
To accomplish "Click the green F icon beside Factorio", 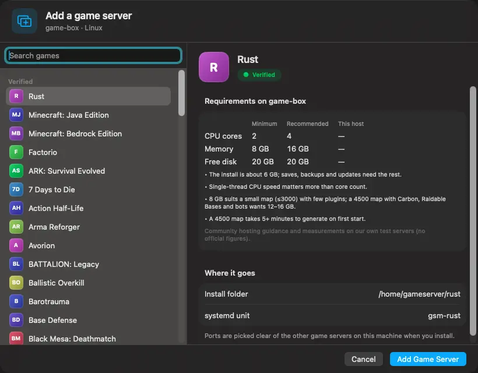I will coord(16,152).
